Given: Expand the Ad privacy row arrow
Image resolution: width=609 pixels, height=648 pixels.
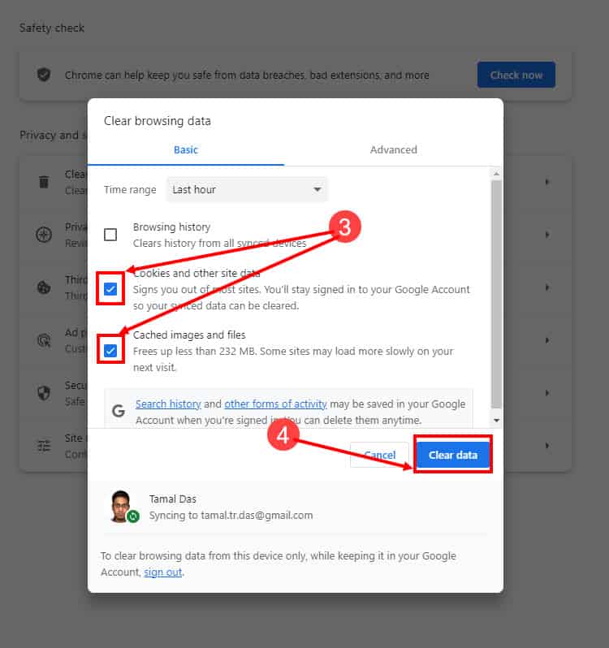Looking at the screenshot, I should click(x=547, y=340).
